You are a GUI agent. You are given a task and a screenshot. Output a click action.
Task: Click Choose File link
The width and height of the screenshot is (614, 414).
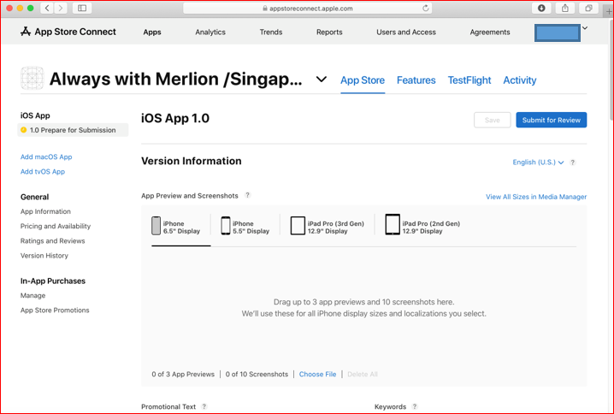317,374
